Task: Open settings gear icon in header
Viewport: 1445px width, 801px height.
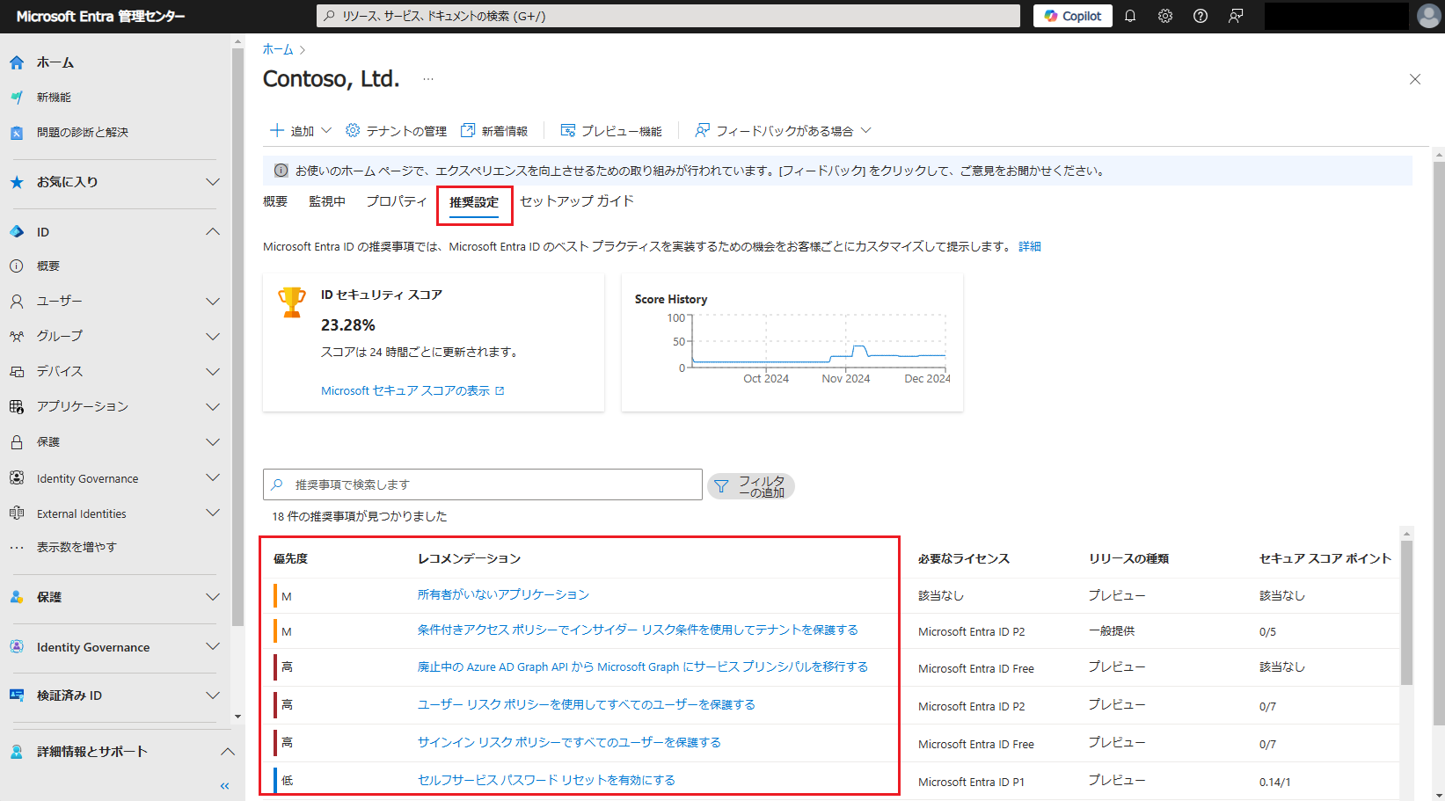Action: 1165,16
